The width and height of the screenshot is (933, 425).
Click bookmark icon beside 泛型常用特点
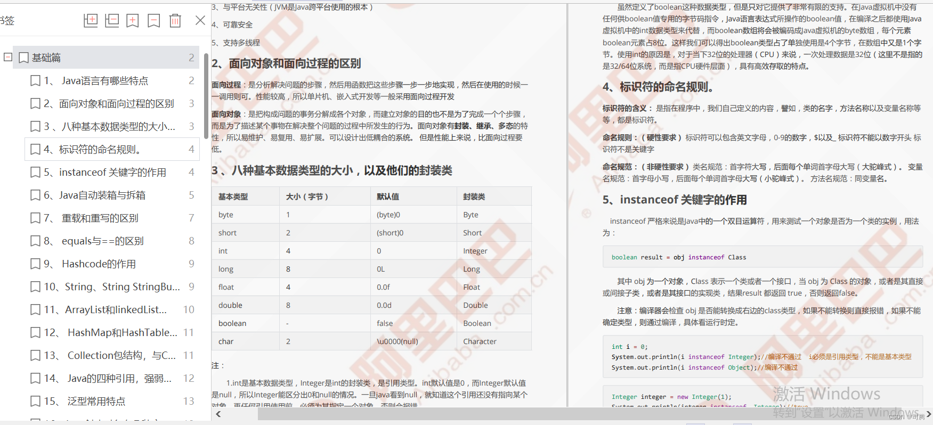[35, 401]
